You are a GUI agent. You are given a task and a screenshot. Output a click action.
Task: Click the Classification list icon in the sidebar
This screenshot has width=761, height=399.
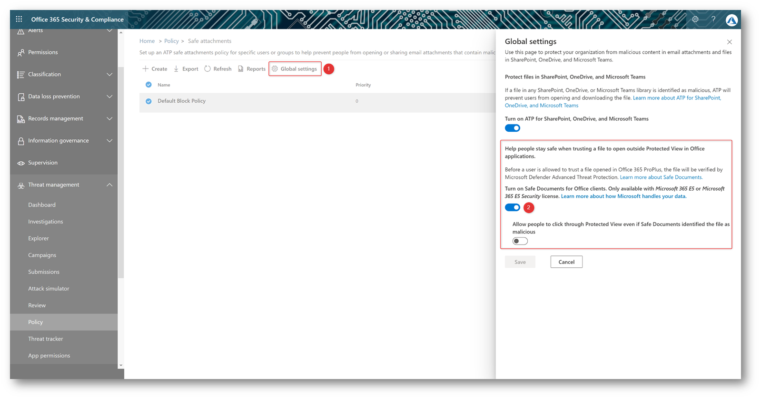point(20,75)
